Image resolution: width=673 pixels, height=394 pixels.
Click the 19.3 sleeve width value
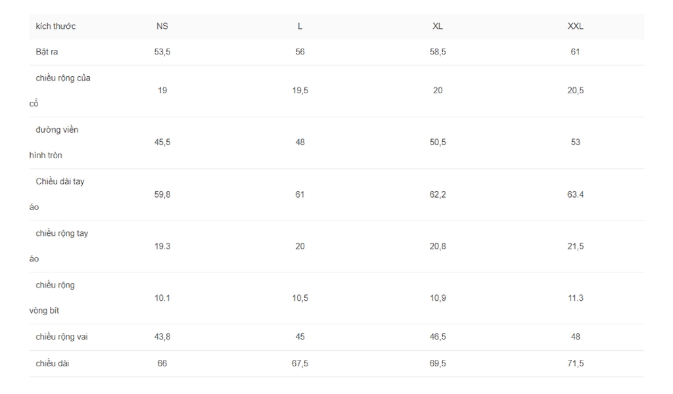coord(162,246)
